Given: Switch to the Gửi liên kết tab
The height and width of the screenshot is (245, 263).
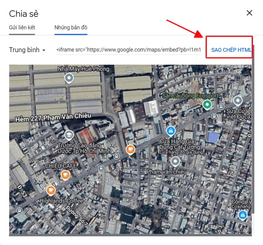Looking at the screenshot, I should [22, 28].
